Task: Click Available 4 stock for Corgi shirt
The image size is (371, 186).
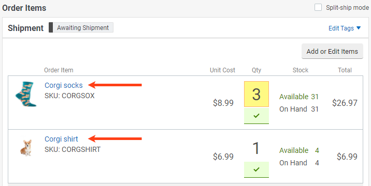Action: tap(299, 150)
